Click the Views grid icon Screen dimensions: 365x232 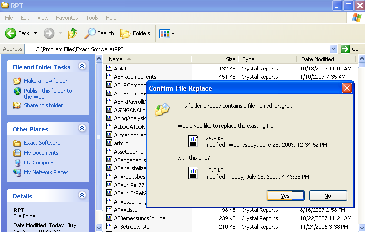click(165, 33)
